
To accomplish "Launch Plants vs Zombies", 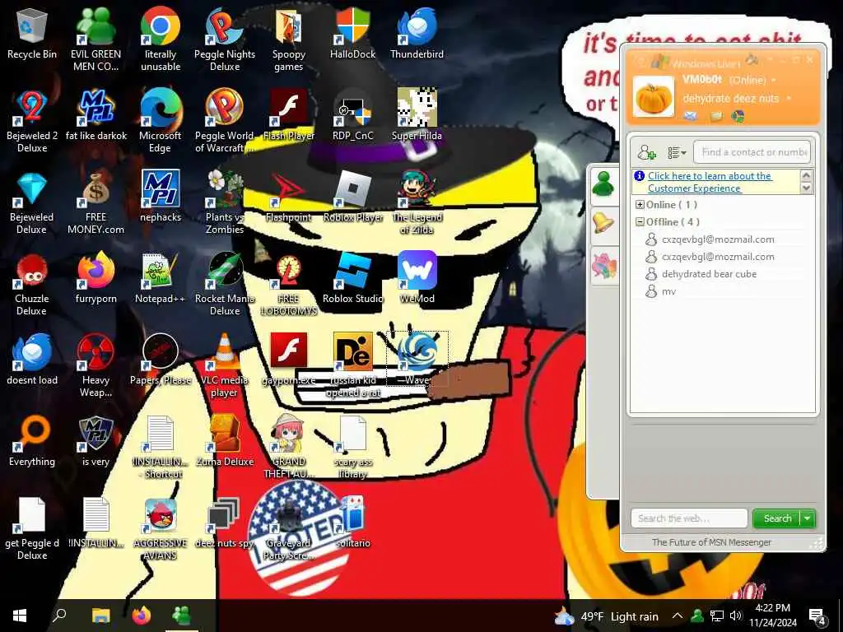I will [225, 202].
